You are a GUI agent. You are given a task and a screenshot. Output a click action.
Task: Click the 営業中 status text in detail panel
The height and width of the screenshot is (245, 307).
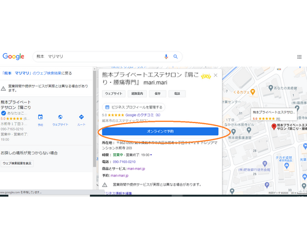click(x=118, y=155)
